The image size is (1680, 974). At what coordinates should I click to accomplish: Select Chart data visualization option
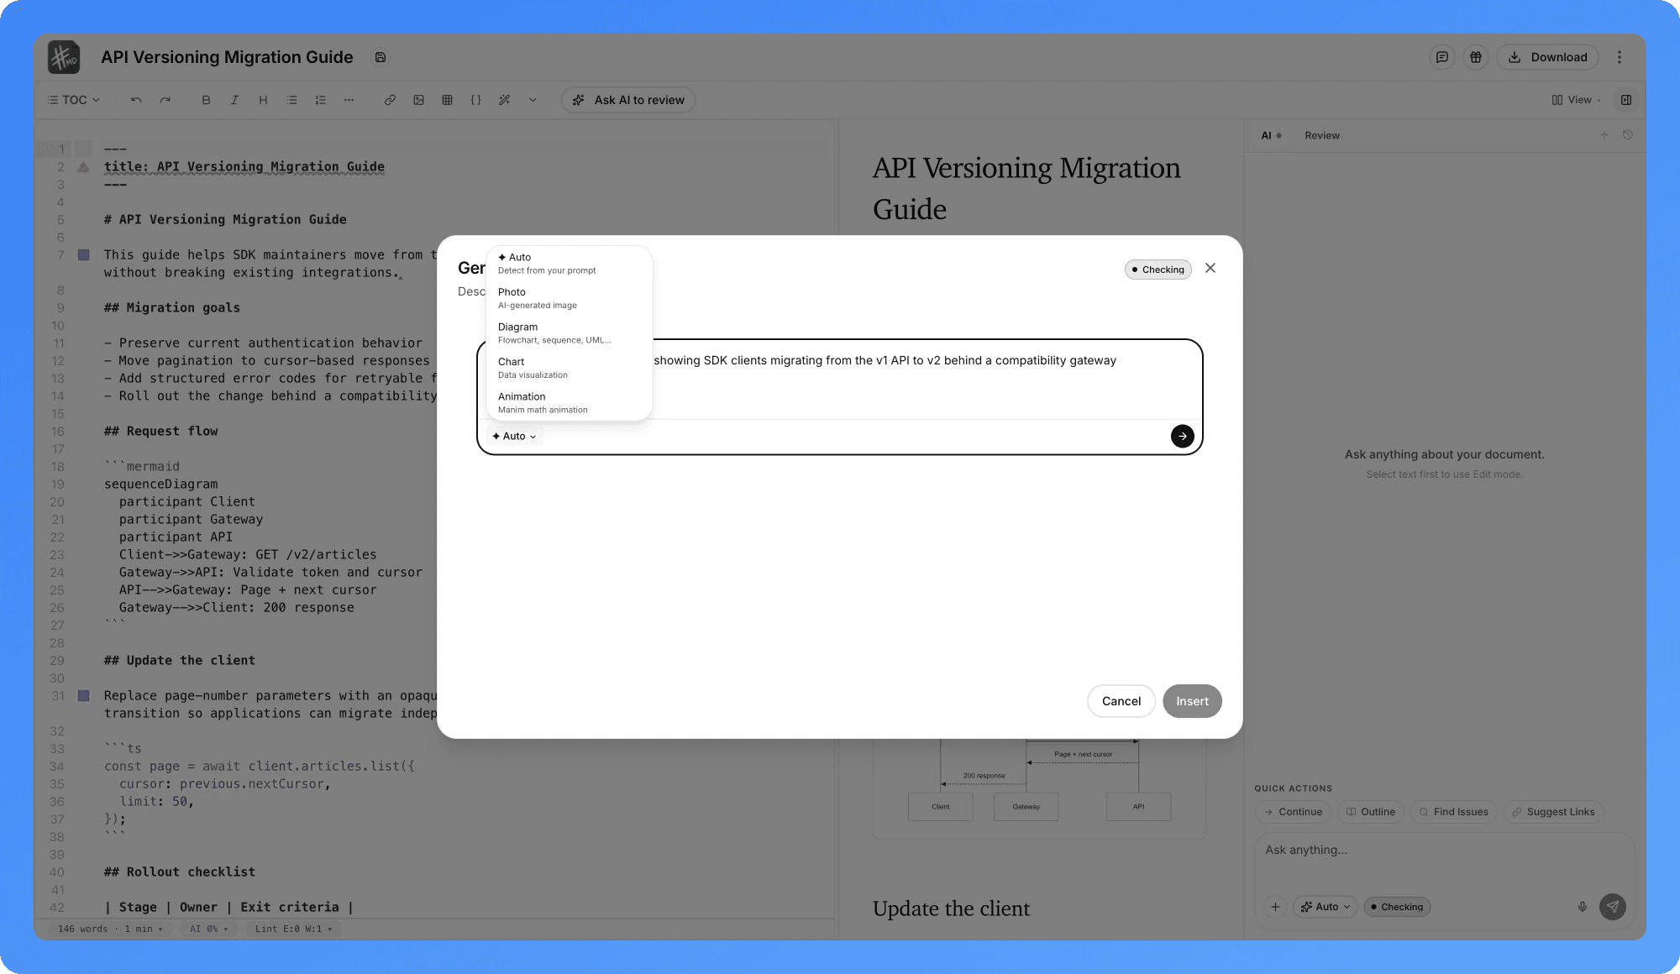point(569,368)
